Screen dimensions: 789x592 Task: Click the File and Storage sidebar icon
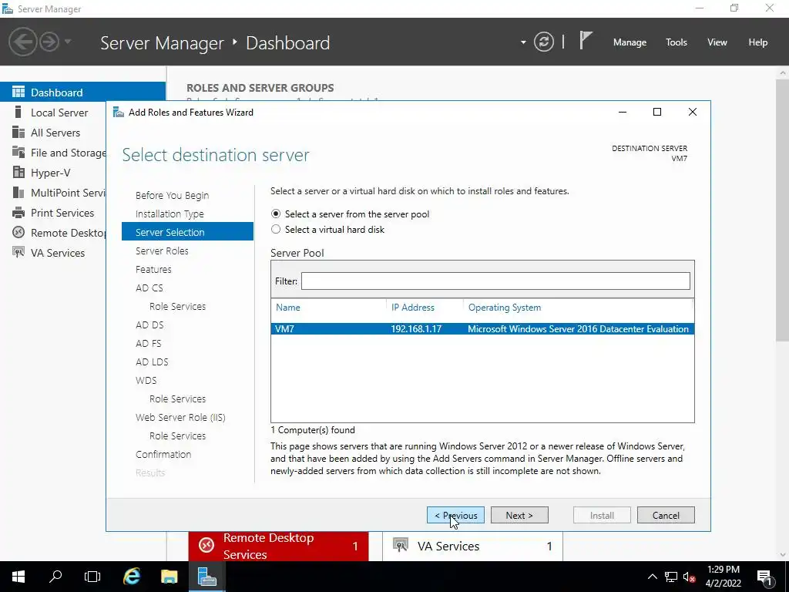click(18, 153)
